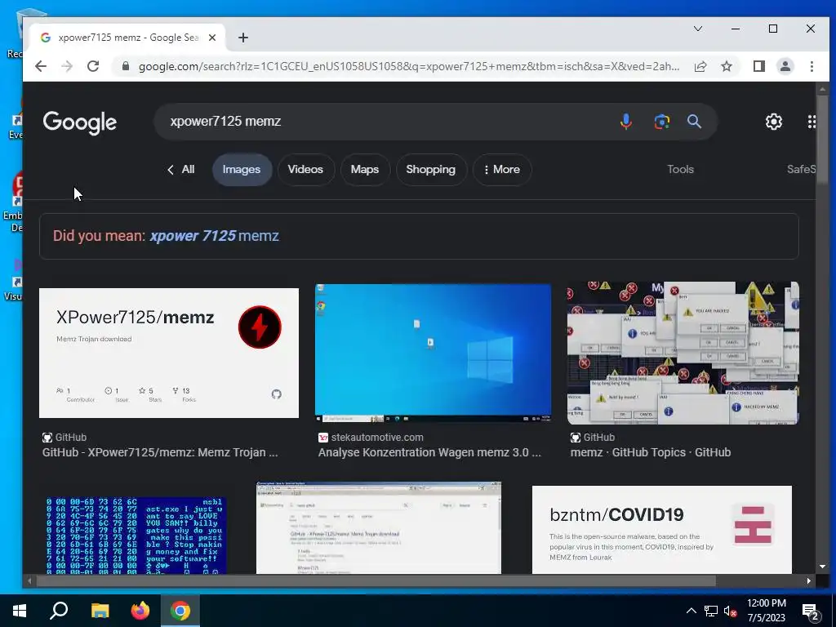Expand the More search categories menu
Viewport: 836px width, 627px height.
[x=502, y=170]
